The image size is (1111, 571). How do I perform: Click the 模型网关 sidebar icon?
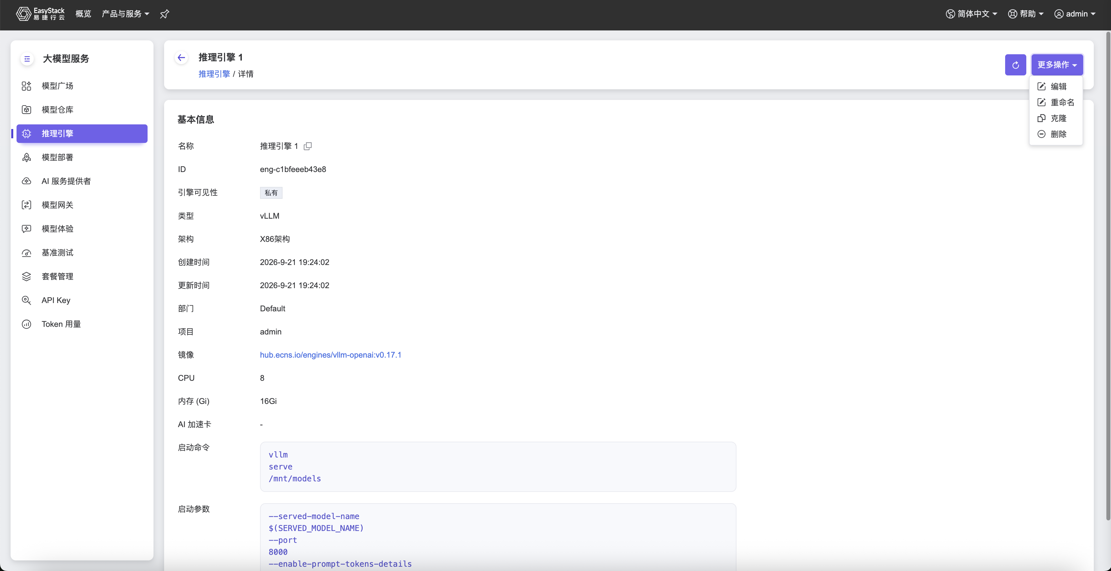click(x=26, y=205)
